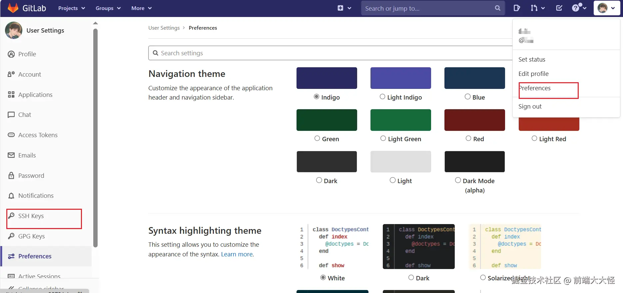Click the SSH Keys key icon
The height and width of the screenshot is (293, 623).
[11, 216]
